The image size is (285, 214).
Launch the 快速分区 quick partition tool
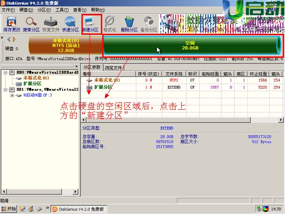pyautogui.click(x=71, y=24)
